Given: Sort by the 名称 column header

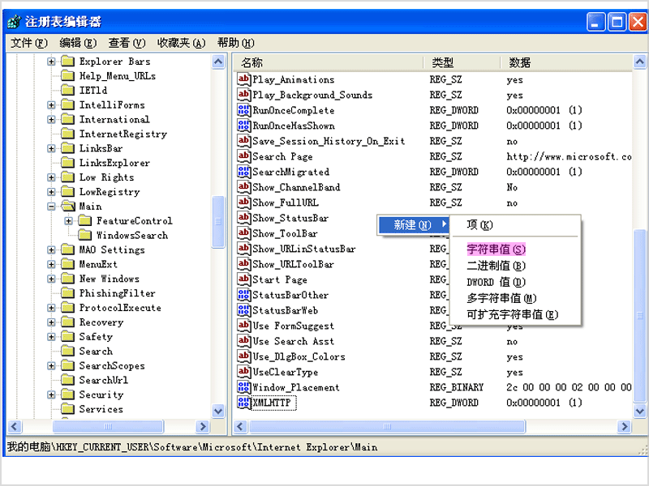Looking at the screenshot, I should point(329,62).
